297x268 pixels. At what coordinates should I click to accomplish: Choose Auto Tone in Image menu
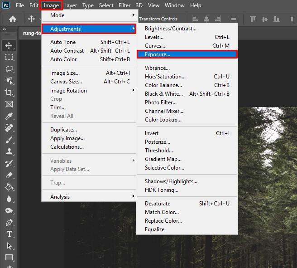[x=89, y=42]
